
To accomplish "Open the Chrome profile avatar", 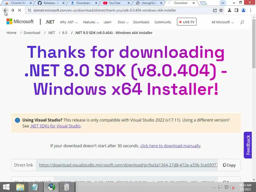I will pyautogui.click(x=243, y=10).
